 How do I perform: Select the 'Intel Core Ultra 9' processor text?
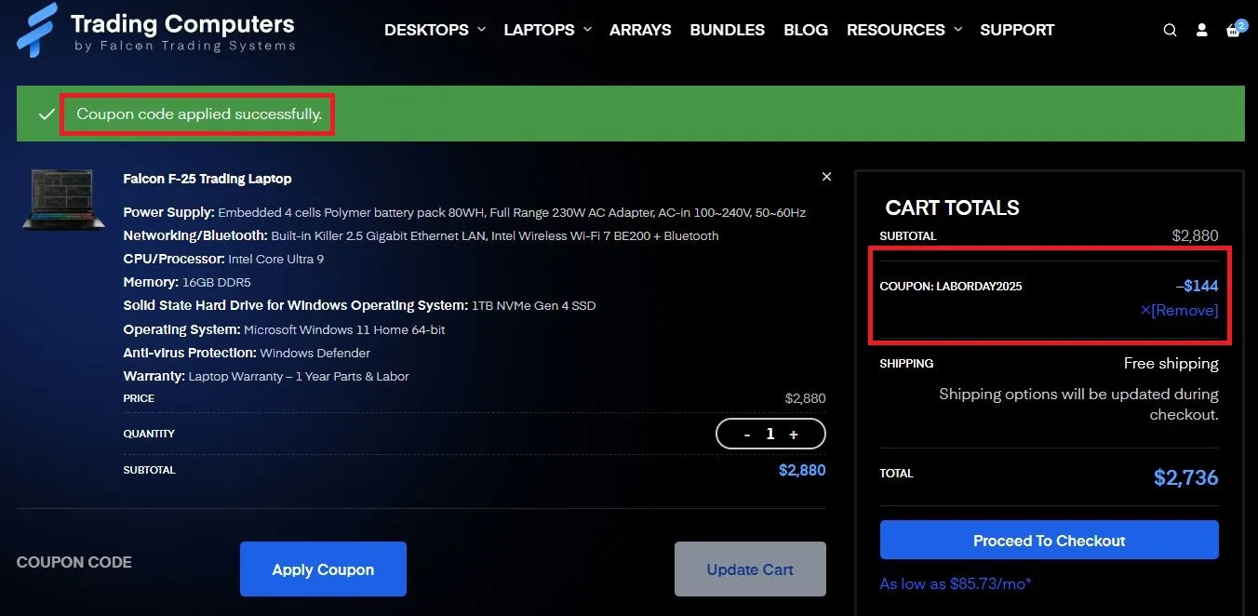276,260
